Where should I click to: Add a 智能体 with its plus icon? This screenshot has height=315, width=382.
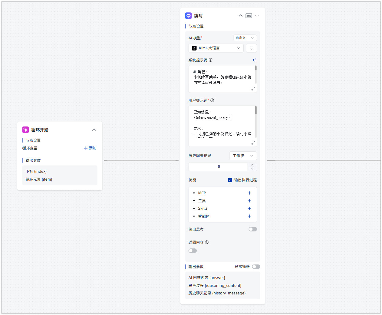point(249,216)
